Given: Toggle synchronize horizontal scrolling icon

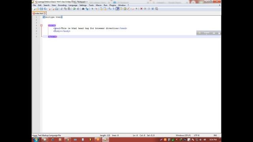Looking at the screenshot, I should point(105,9).
